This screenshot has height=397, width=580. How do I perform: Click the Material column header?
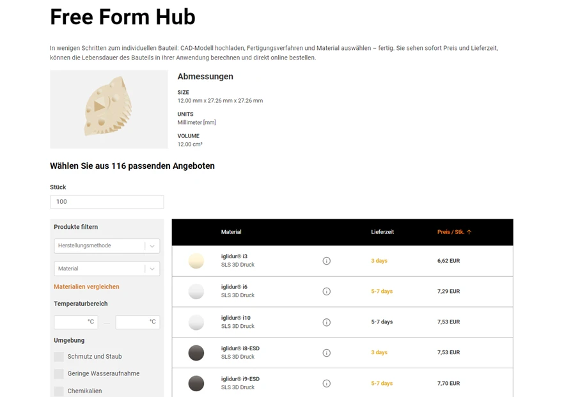[231, 232]
